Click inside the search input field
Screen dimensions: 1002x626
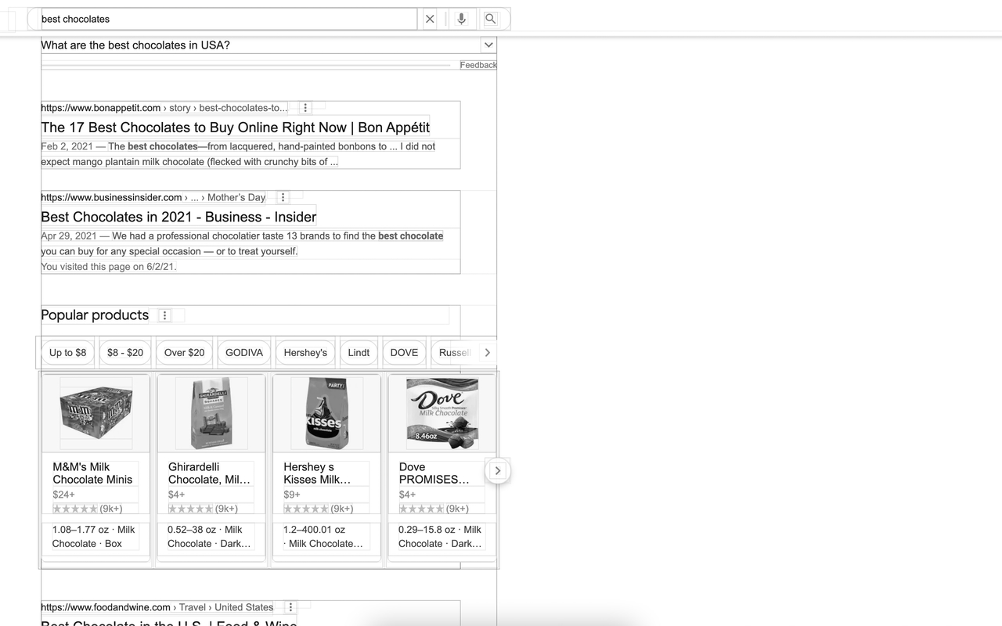point(227,18)
